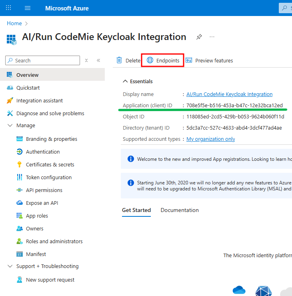This screenshot has height=296, width=292.
Task: Open the Azure app launcher grid icon
Action: coord(9,8)
